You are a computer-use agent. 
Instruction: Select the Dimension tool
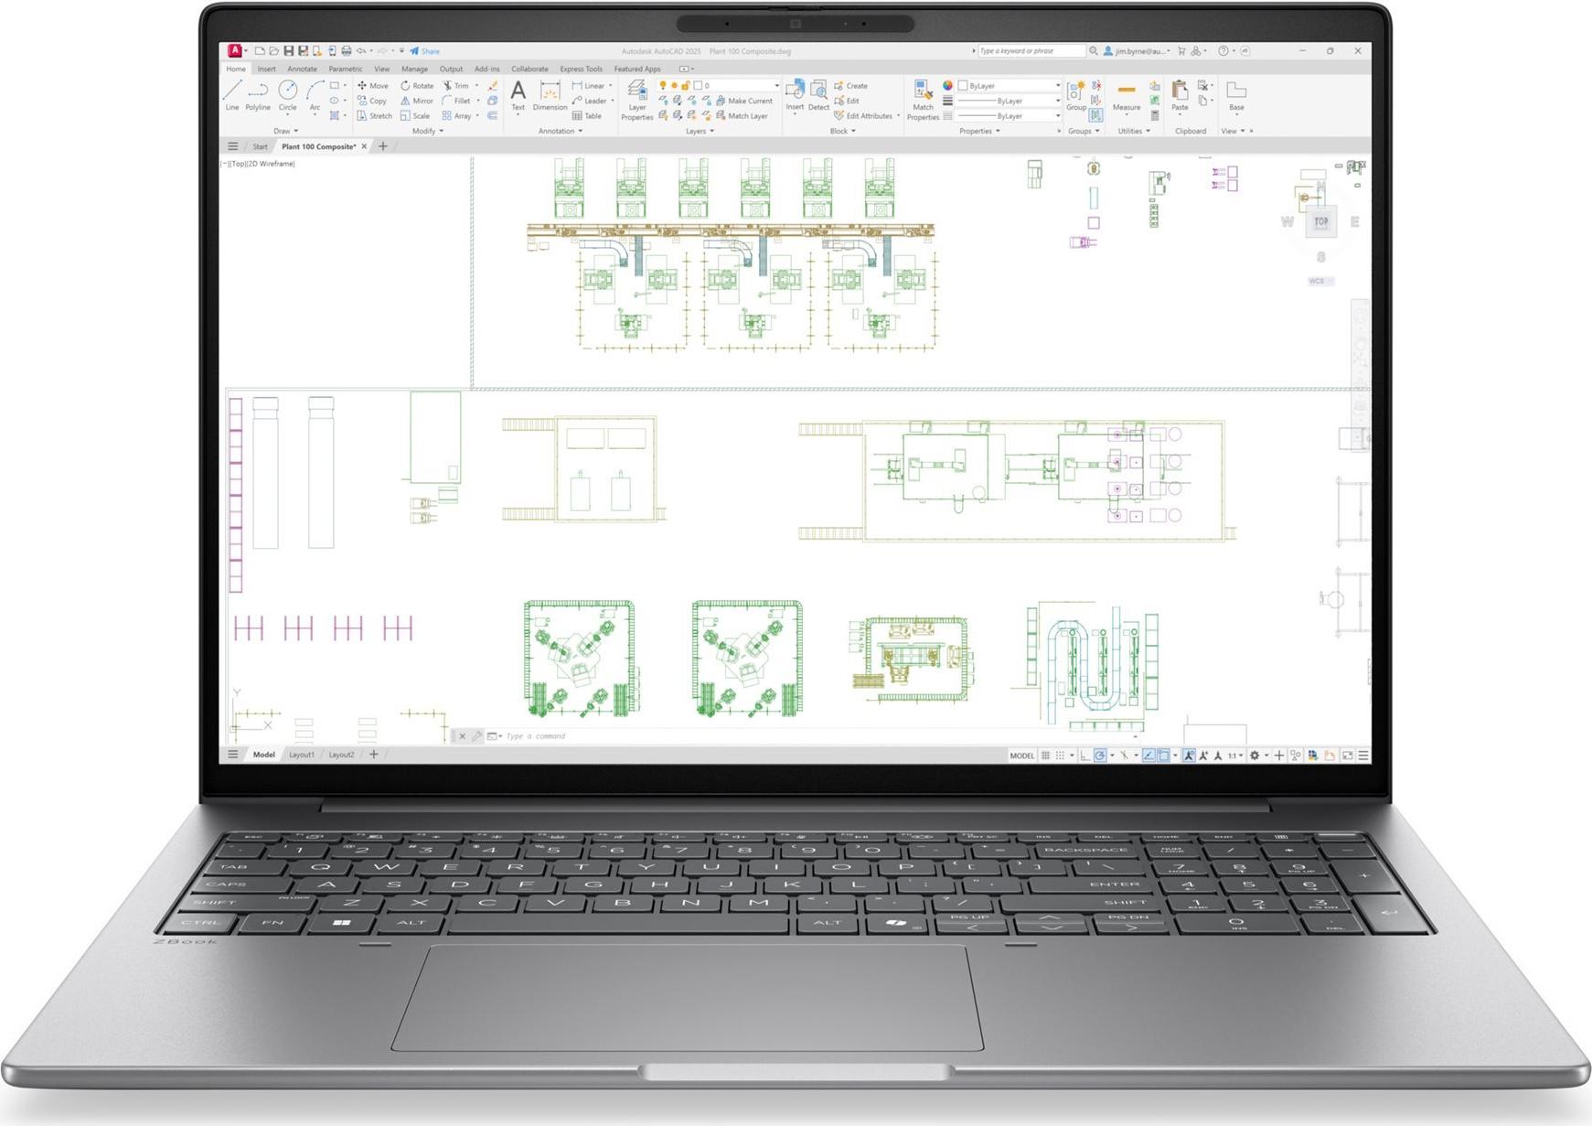(550, 95)
